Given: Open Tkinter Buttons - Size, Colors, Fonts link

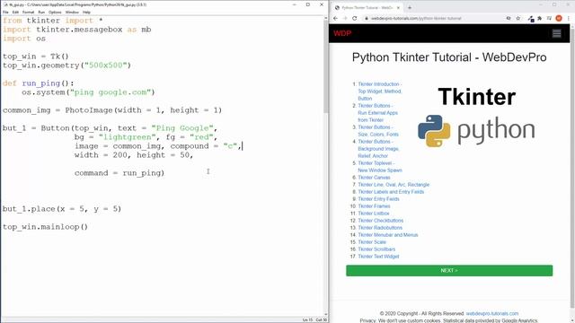Looking at the screenshot, I should (378, 131).
